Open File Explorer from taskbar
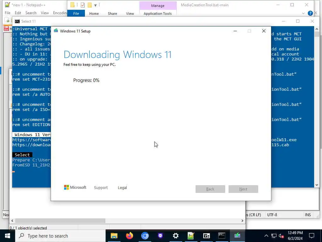Viewport: 322px width, 242px height. 114,236
